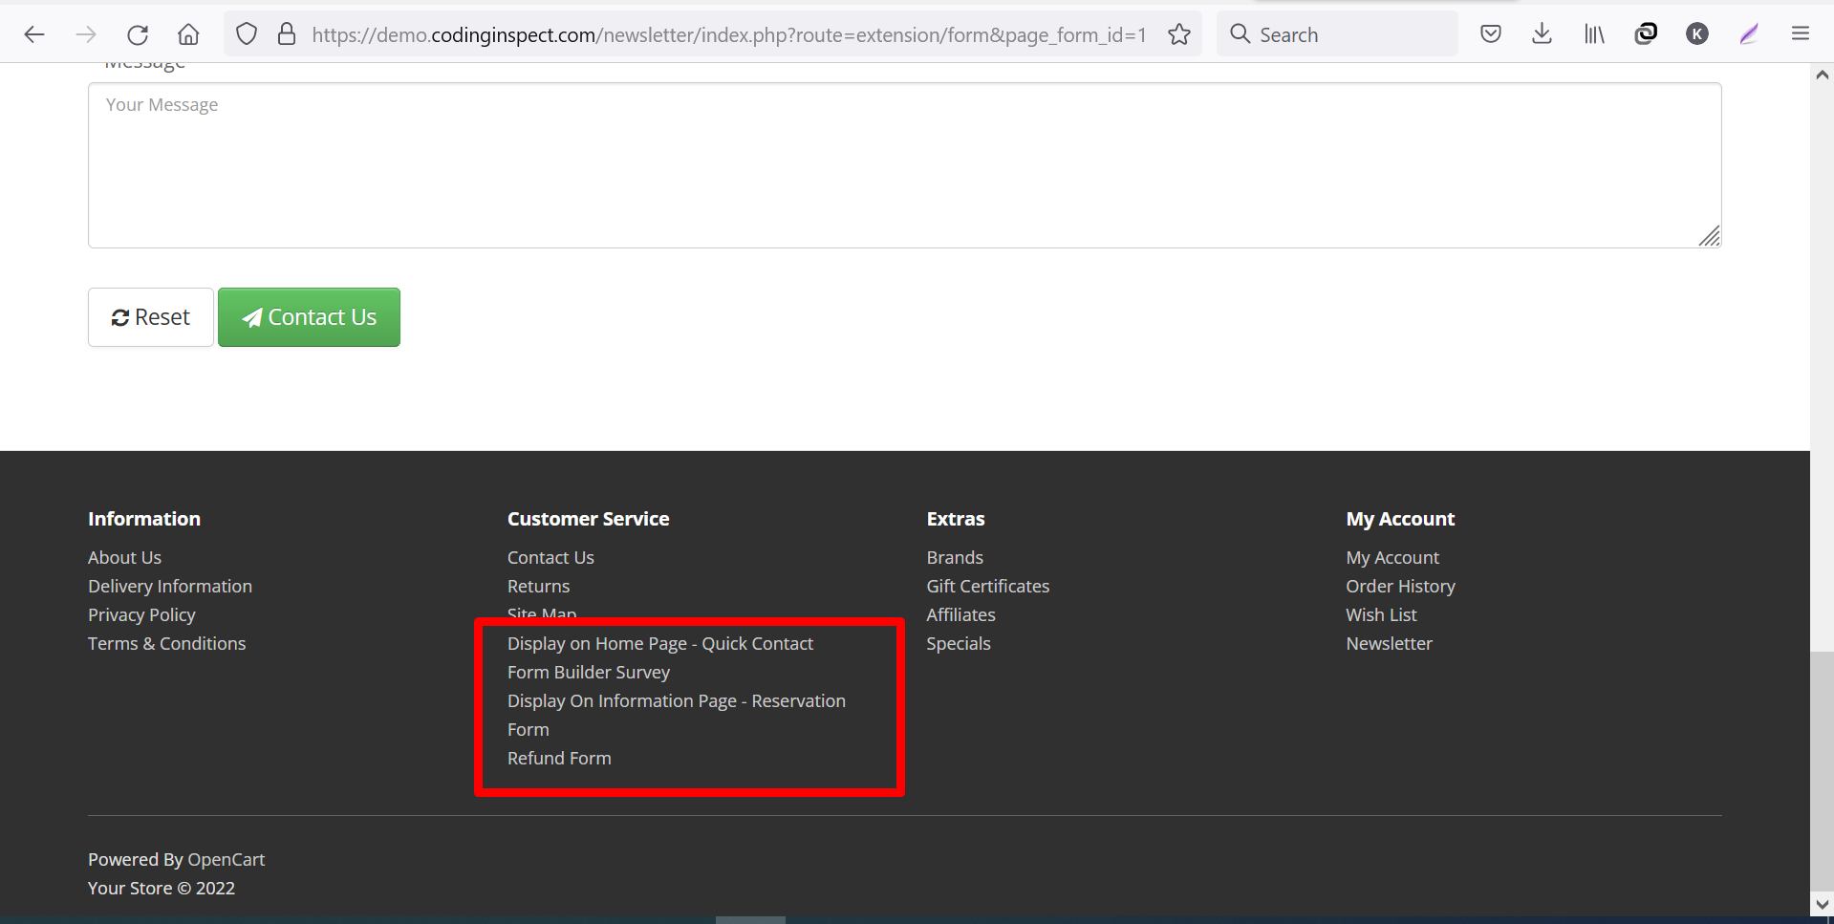
Task: Reload the page with refresh icon
Action: point(138,34)
